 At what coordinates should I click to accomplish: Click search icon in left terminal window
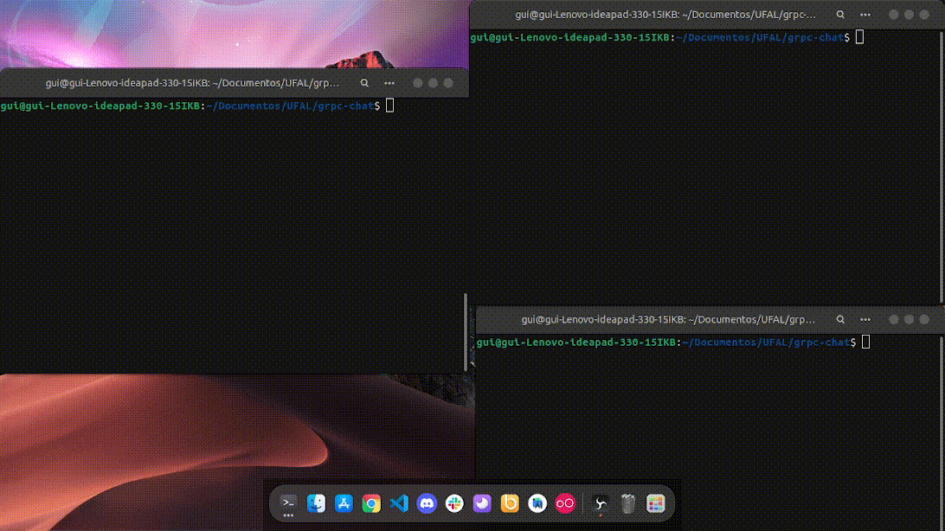pos(364,83)
